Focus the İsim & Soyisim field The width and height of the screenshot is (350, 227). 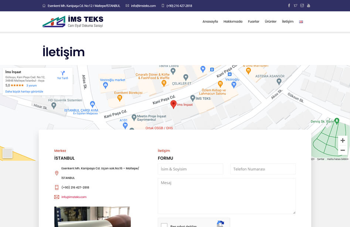(190, 169)
